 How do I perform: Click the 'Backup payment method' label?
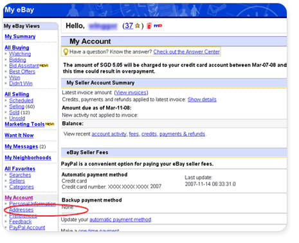tap(92, 200)
